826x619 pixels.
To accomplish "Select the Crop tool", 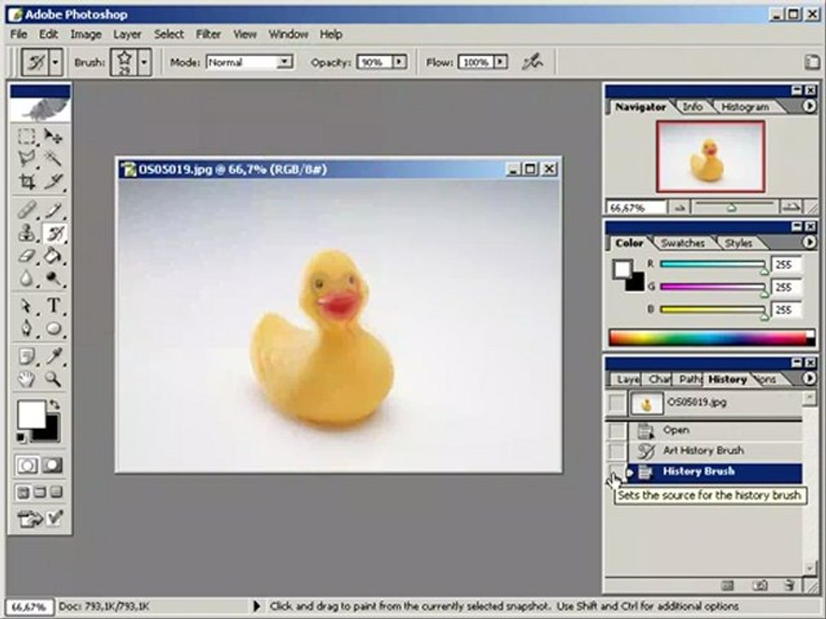I will 27,181.
